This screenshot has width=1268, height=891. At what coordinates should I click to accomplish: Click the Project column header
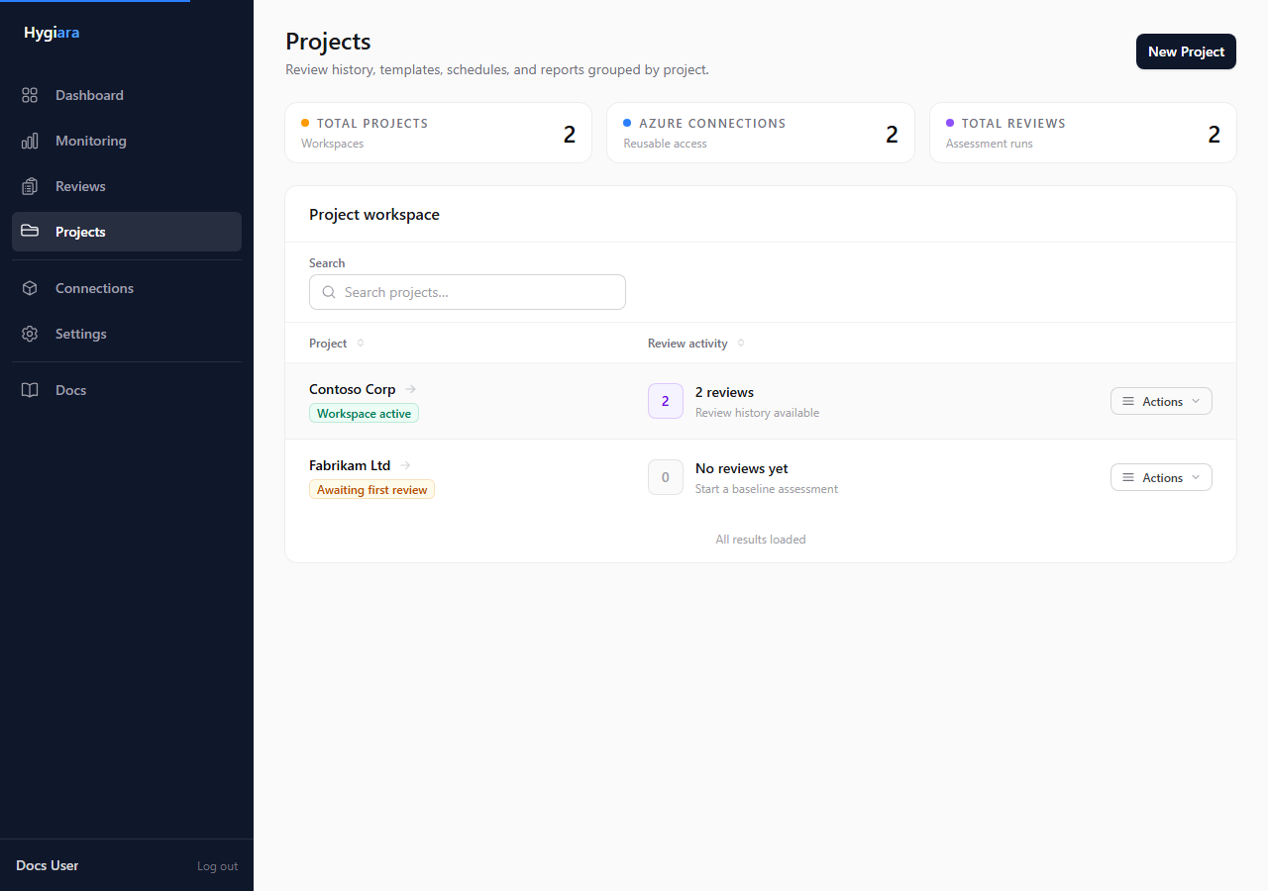tap(328, 343)
